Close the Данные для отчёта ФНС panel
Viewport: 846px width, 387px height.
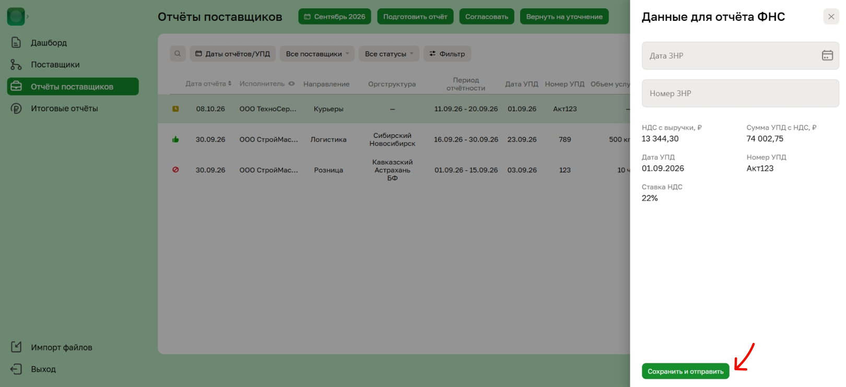click(x=831, y=17)
